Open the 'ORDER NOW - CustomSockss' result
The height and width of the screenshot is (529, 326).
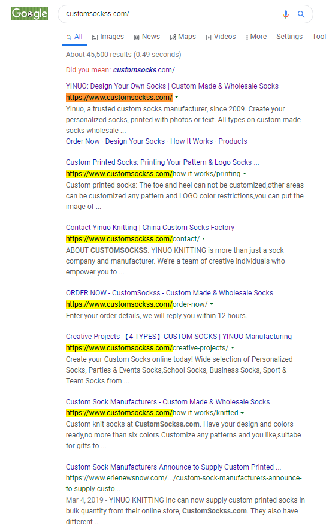click(x=170, y=293)
